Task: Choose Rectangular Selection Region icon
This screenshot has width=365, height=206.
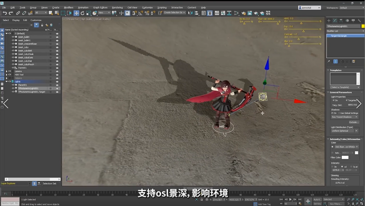Action: pyautogui.click(x=63, y=13)
